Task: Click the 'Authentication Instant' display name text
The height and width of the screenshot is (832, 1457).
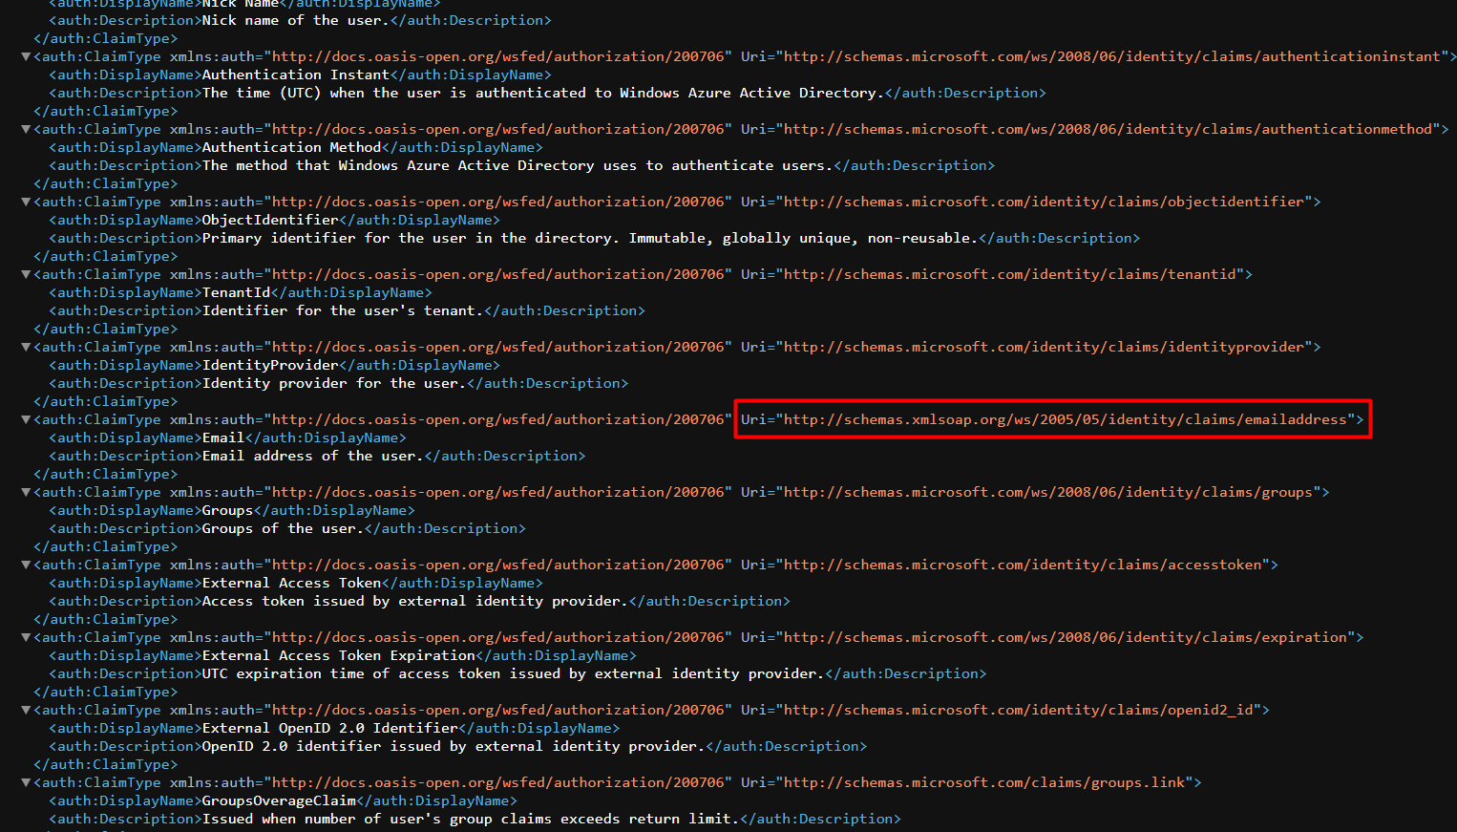Action: [x=295, y=75]
